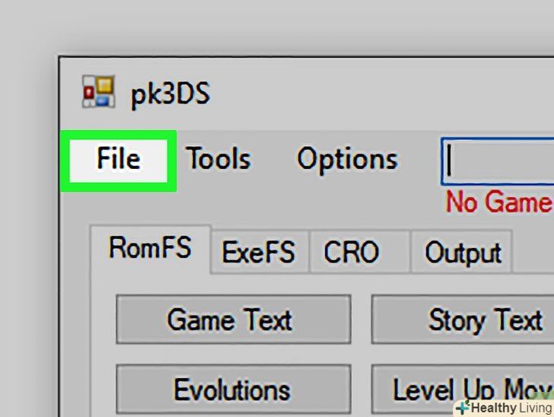This screenshot has width=554, height=417.
Task: Open the Game Text editor button
Action: pos(233,319)
